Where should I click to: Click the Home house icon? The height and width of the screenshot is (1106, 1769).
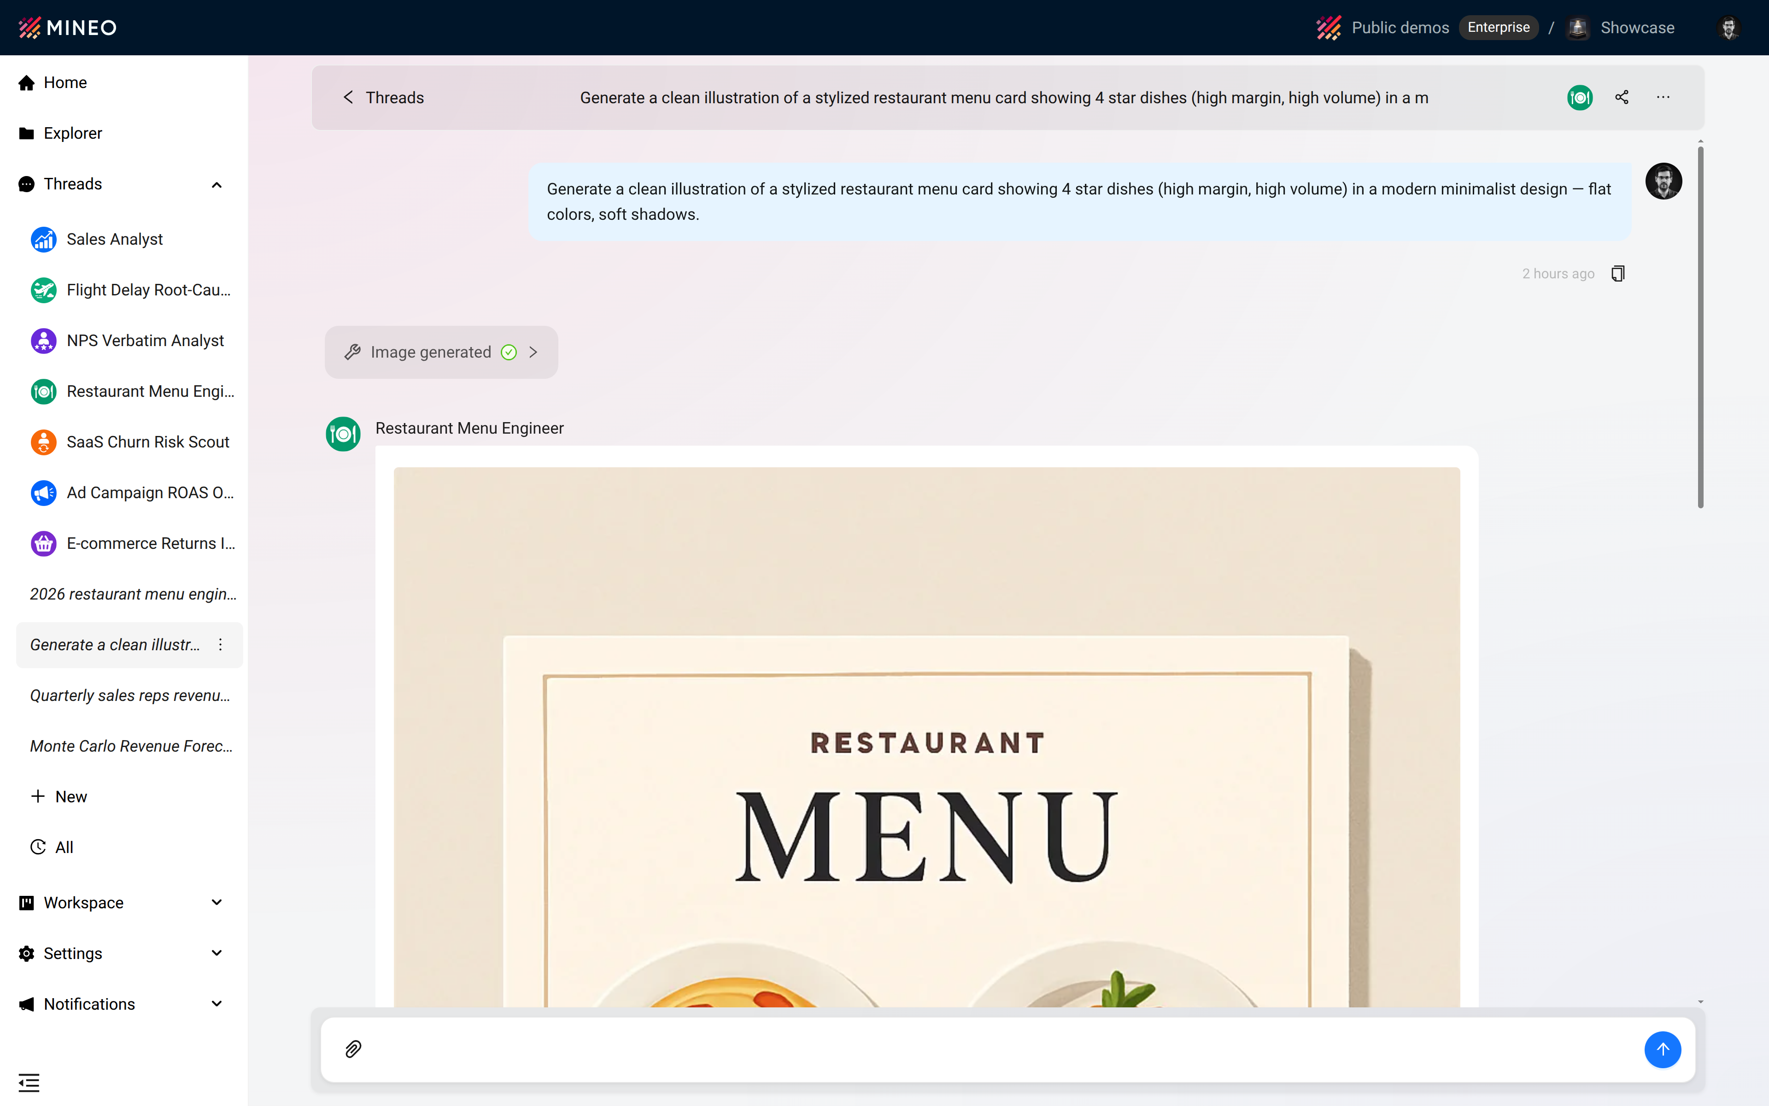click(x=26, y=82)
